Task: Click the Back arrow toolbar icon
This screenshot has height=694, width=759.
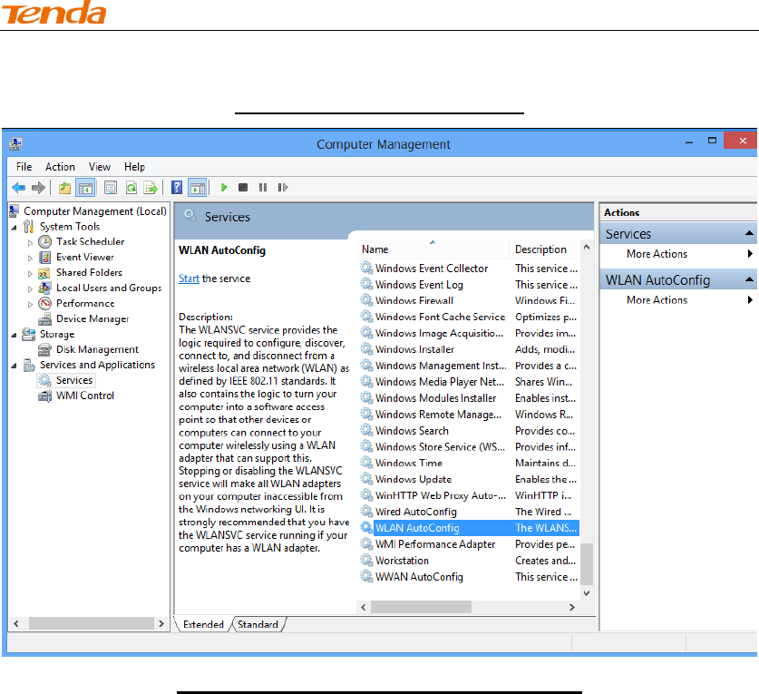Action: (18, 188)
